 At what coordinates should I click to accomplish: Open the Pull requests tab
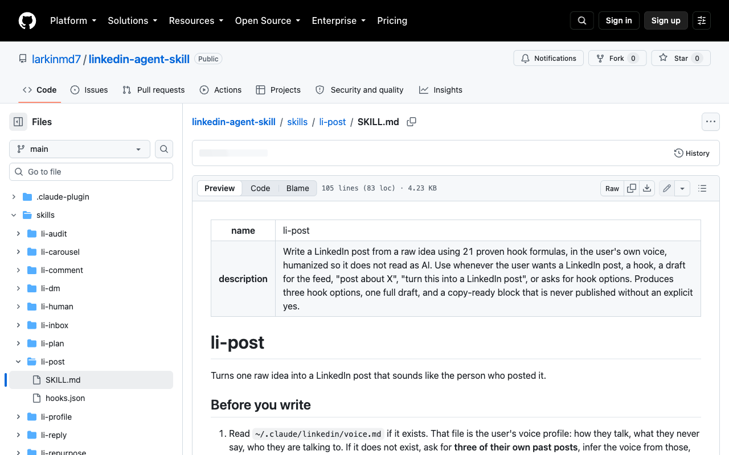pyautogui.click(x=154, y=90)
